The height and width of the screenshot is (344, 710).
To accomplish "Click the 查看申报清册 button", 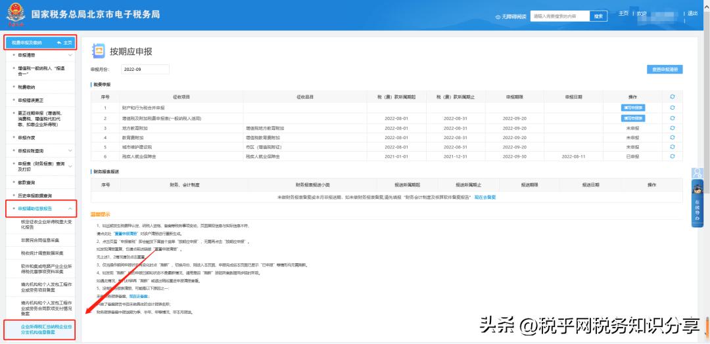I will pyautogui.click(x=665, y=69).
